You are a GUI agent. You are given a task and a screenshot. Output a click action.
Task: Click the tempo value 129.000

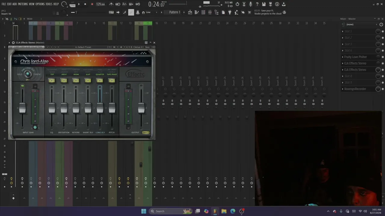pos(101,4)
